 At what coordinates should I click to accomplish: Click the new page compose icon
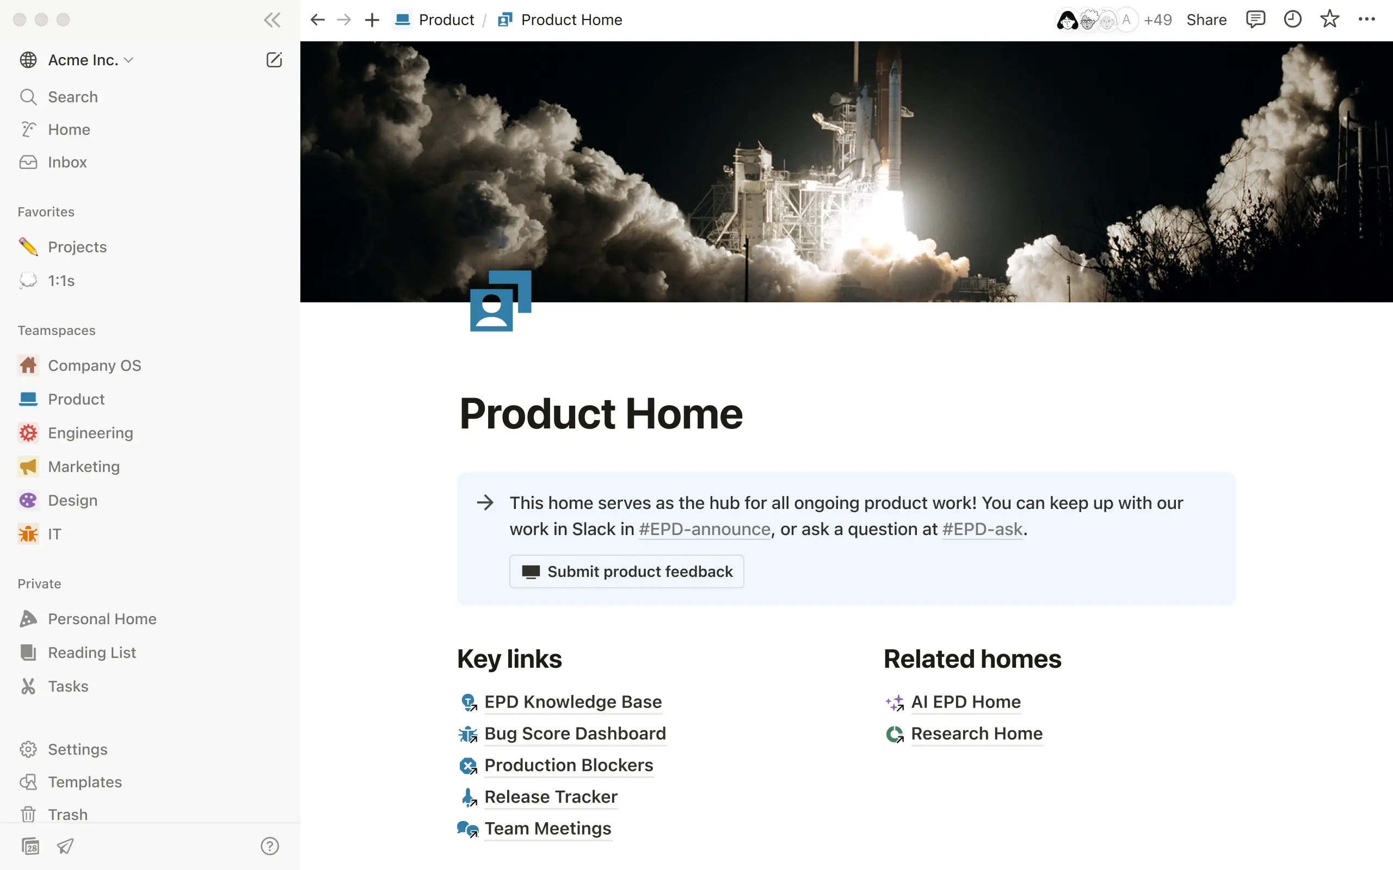click(274, 60)
